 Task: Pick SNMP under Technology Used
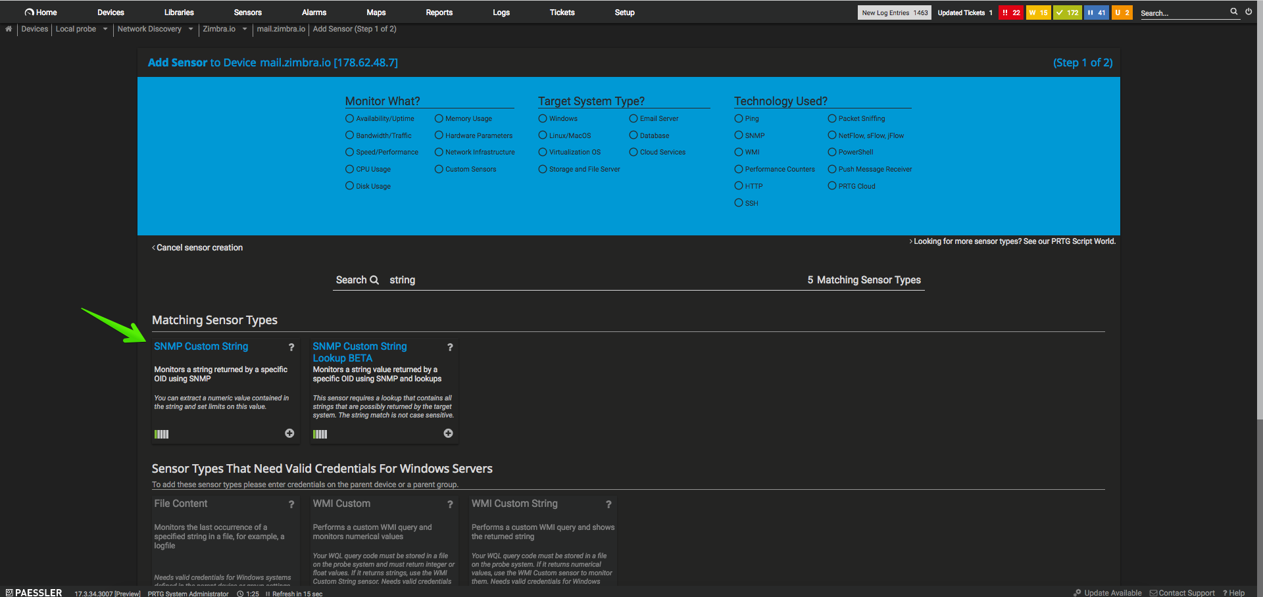(739, 135)
